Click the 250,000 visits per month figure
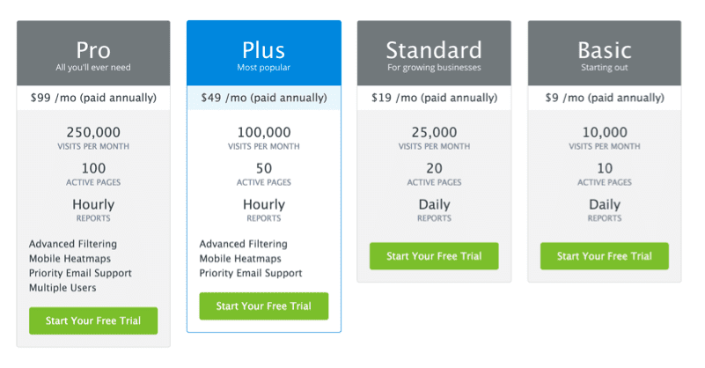 tap(93, 133)
